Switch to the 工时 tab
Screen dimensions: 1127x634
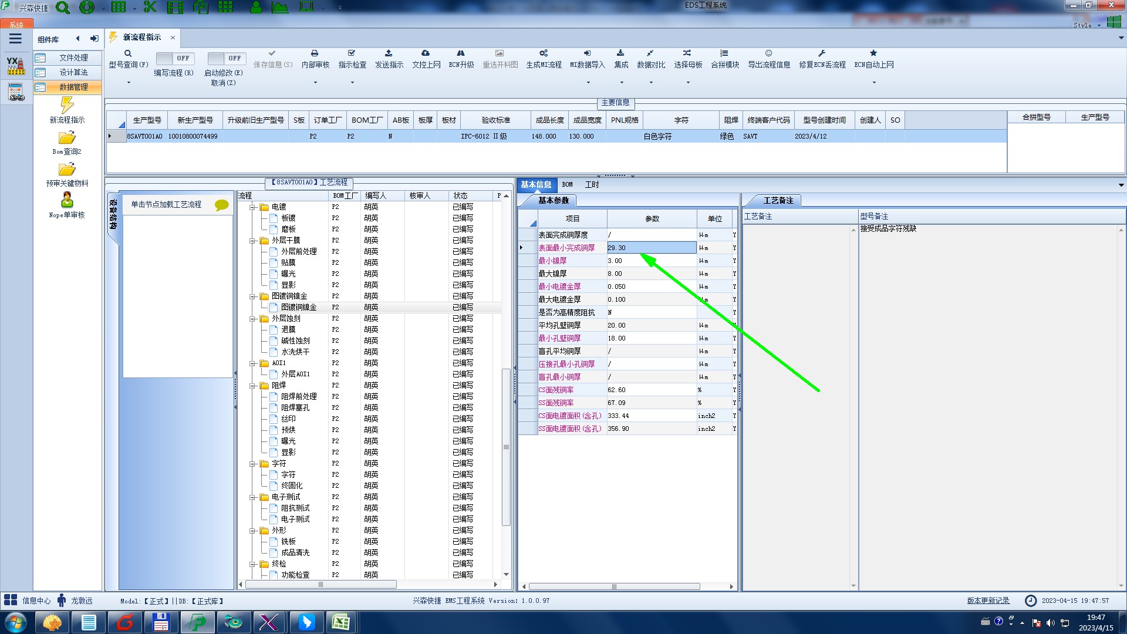(x=592, y=185)
